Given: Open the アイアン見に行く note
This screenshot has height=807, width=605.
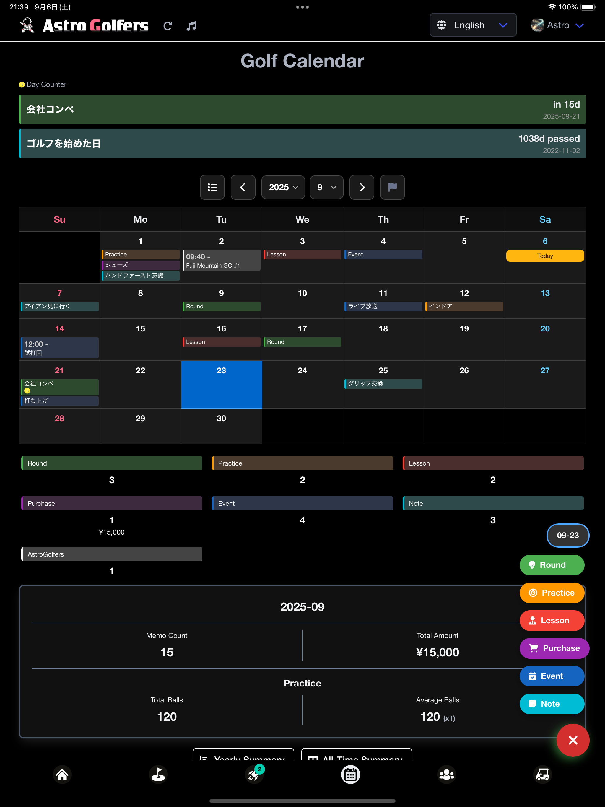Looking at the screenshot, I should (59, 306).
